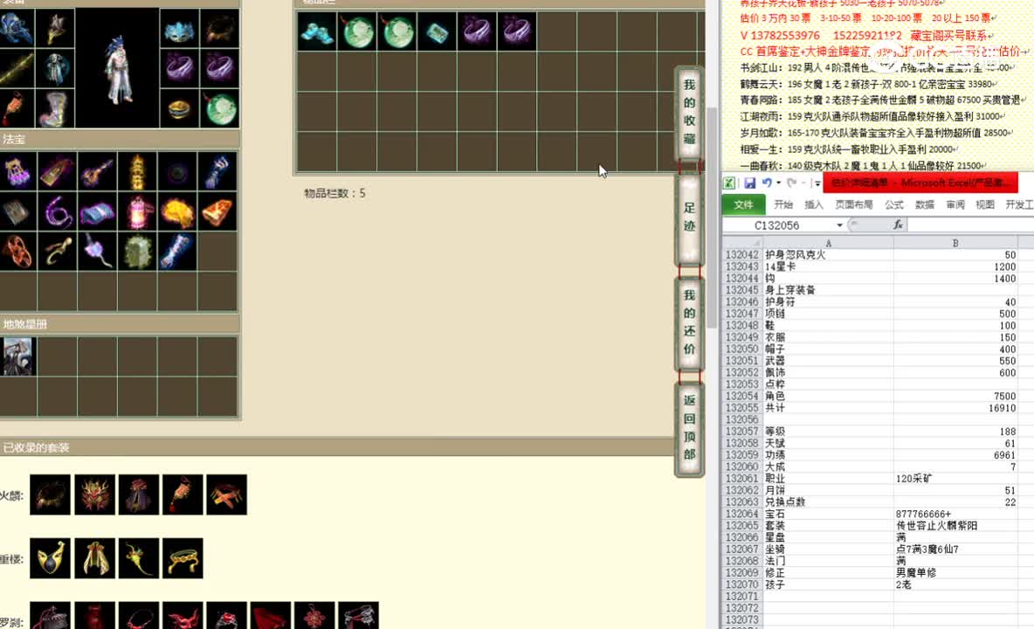The width and height of the screenshot is (1034, 629).
Task: Switch to the 视图 ribbon tab
Action: point(985,204)
